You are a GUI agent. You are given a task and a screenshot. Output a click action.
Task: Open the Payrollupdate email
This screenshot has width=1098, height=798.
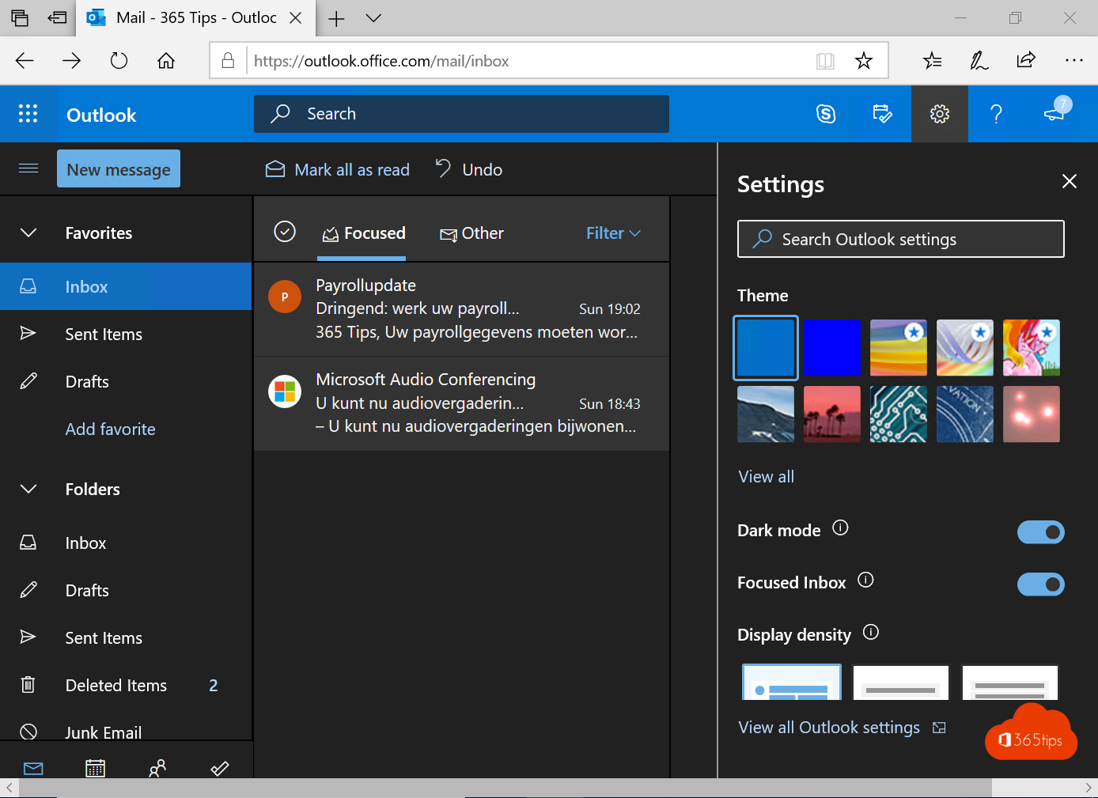(x=462, y=309)
